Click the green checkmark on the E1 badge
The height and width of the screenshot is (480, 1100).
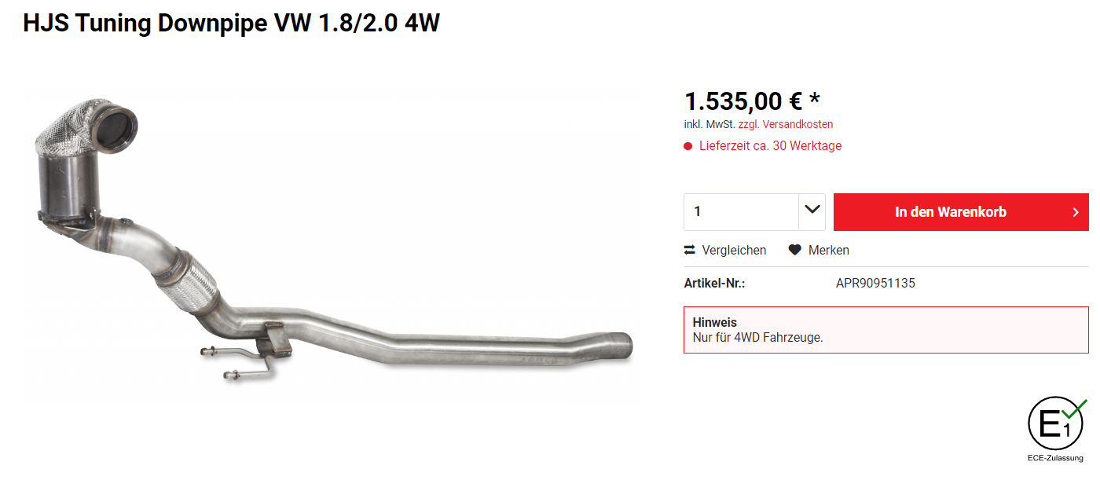click(x=1074, y=408)
